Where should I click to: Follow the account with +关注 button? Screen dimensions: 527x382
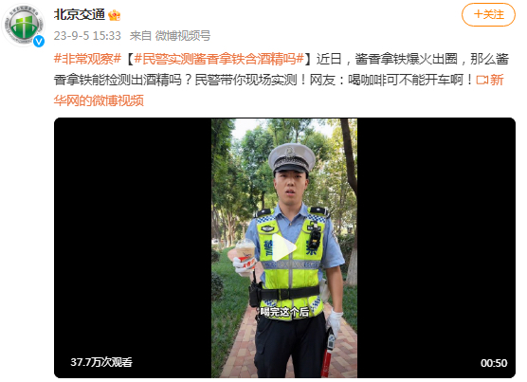488,15
